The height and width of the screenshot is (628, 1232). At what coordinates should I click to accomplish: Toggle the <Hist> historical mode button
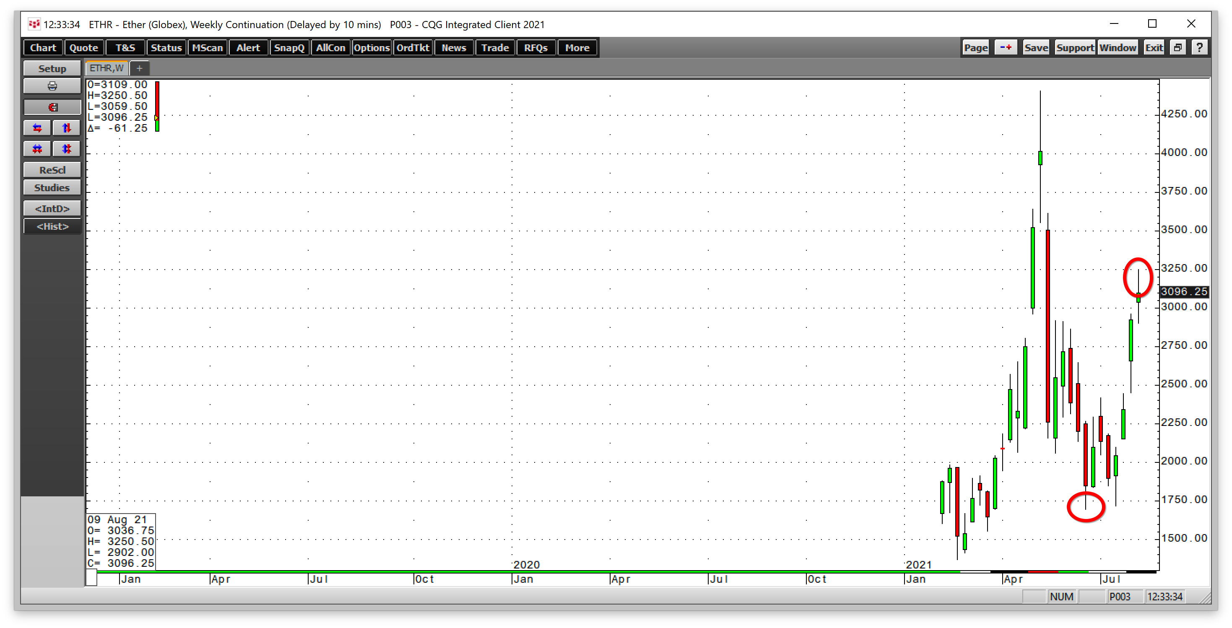pyautogui.click(x=52, y=226)
